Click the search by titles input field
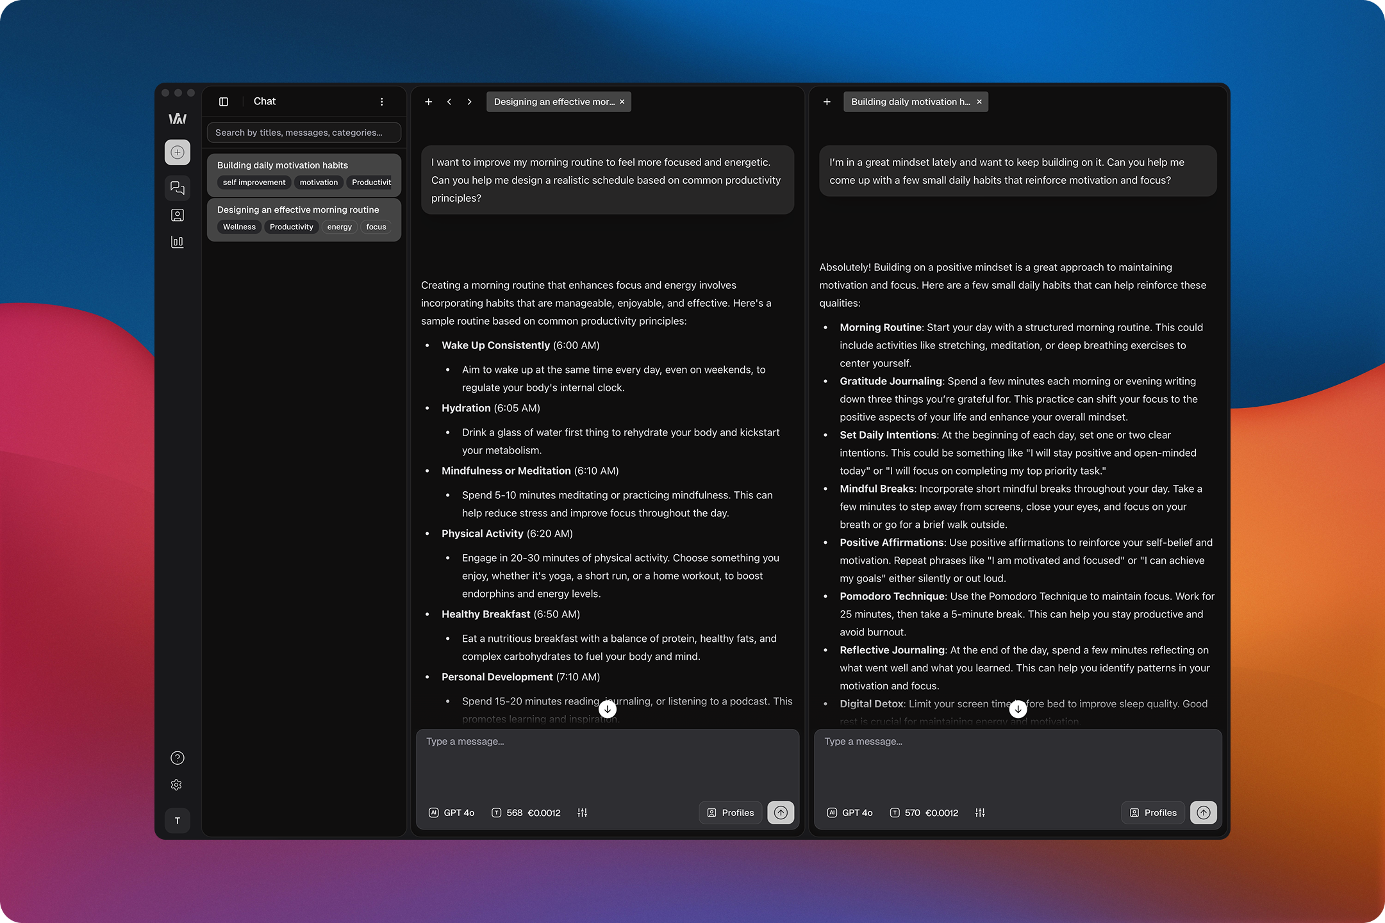The width and height of the screenshot is (1385, 923). (304, 133)
